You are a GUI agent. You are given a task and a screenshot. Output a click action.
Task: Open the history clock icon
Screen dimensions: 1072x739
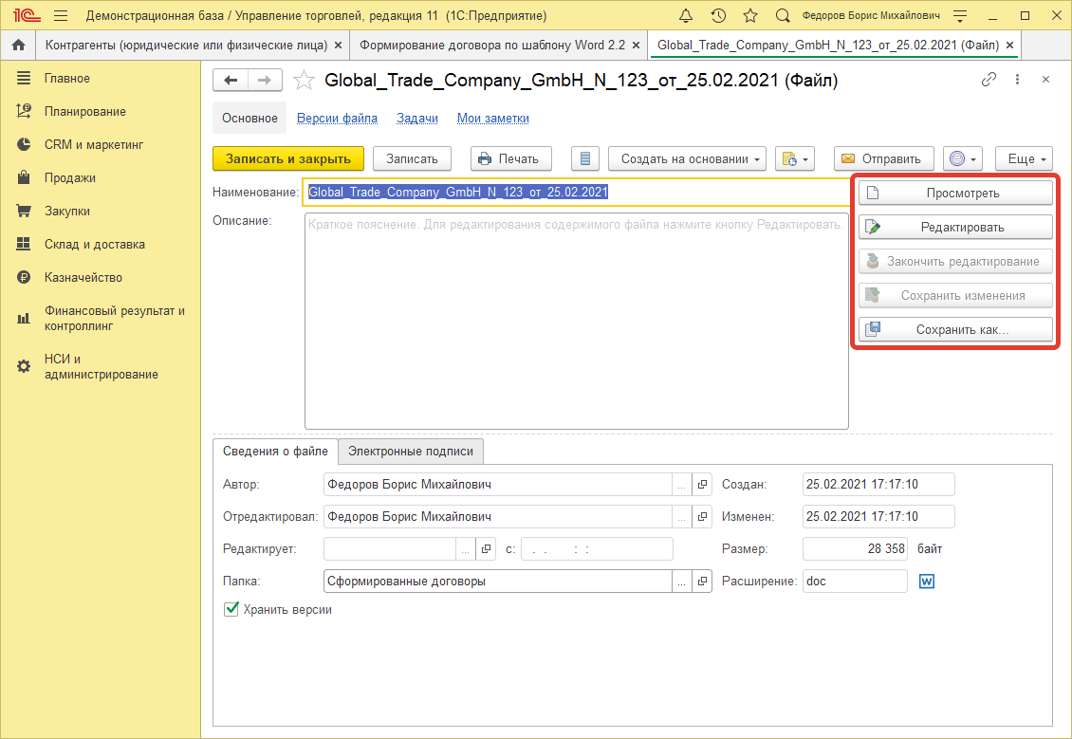(718, 16)
